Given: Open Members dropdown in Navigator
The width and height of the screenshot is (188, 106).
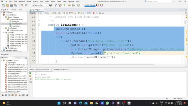Looking at the screenshot, I should click(7, 58).
